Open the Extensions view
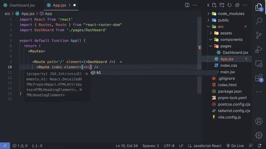This screenshot has width=266, height=149. [259, 78]
